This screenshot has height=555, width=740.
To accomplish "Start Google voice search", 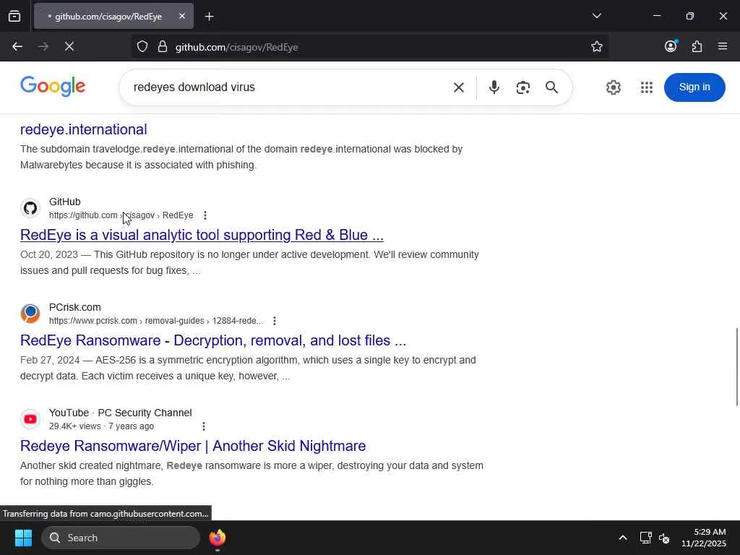I will (x=494, y=87).
